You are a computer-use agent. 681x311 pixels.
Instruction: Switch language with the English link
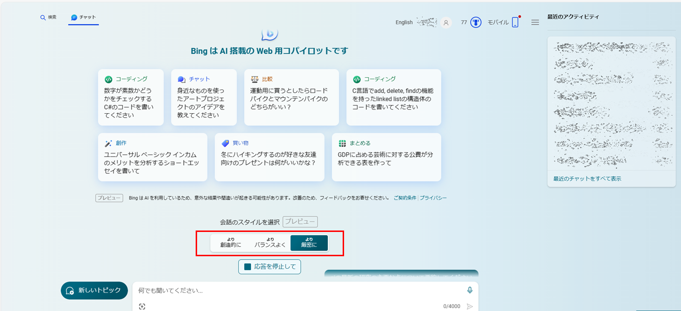tap(404, 22)
